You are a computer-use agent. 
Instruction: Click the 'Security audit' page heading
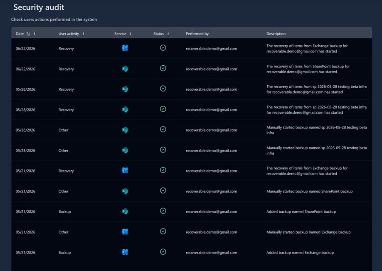(x=39, y=7)
